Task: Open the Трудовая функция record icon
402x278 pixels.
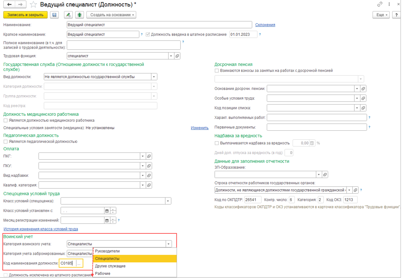Action: pyautogui.click(x=178, y=56)
